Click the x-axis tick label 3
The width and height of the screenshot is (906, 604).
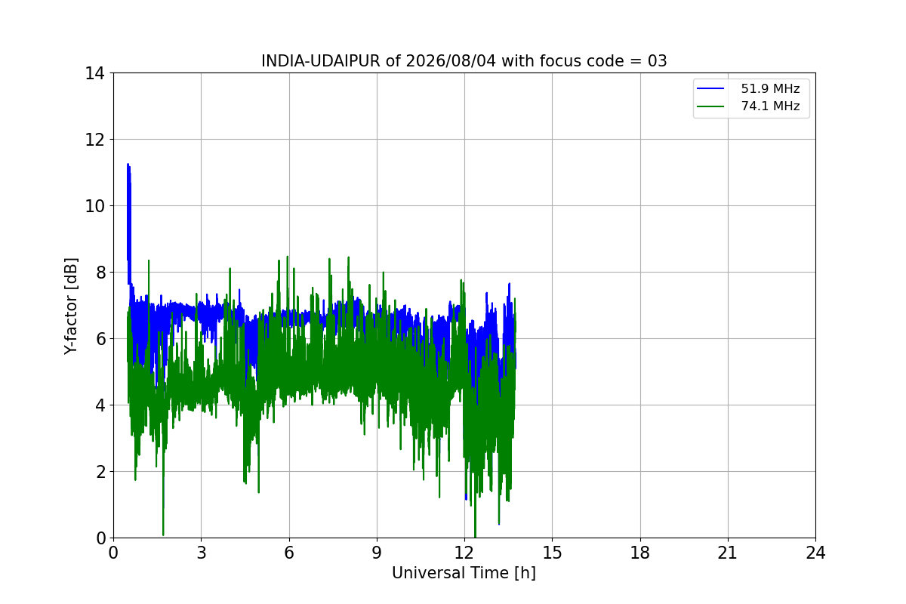(201, 553)
